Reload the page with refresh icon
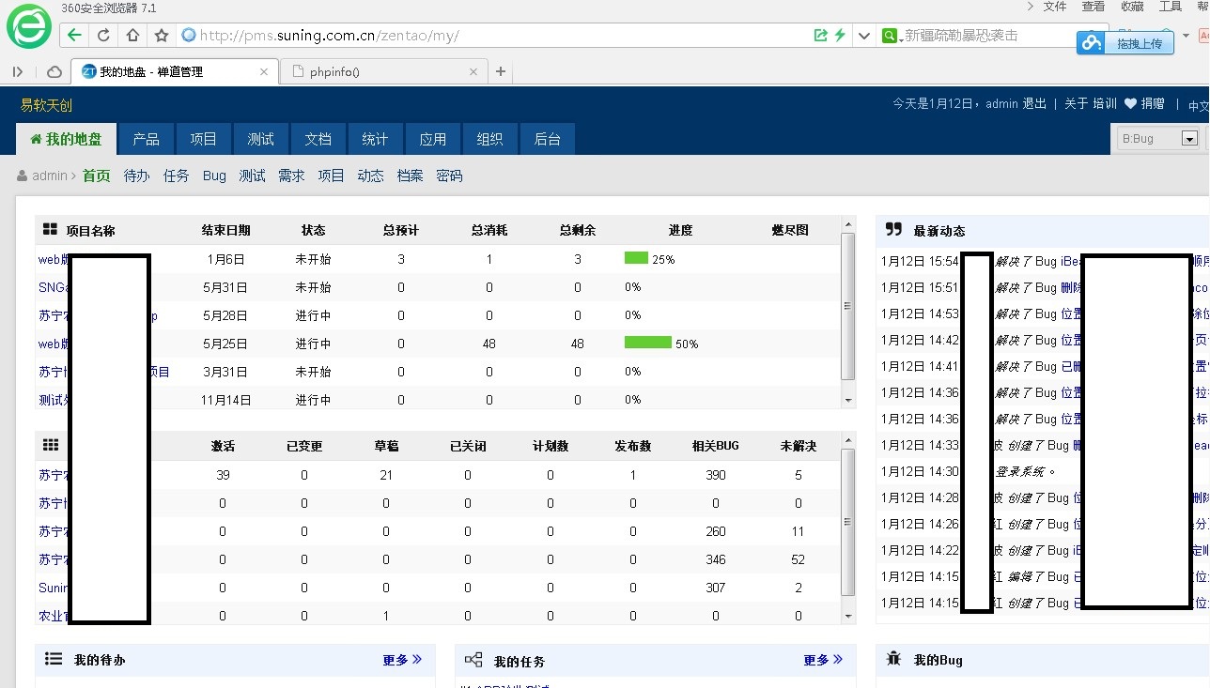 click(x=103, y=36)
